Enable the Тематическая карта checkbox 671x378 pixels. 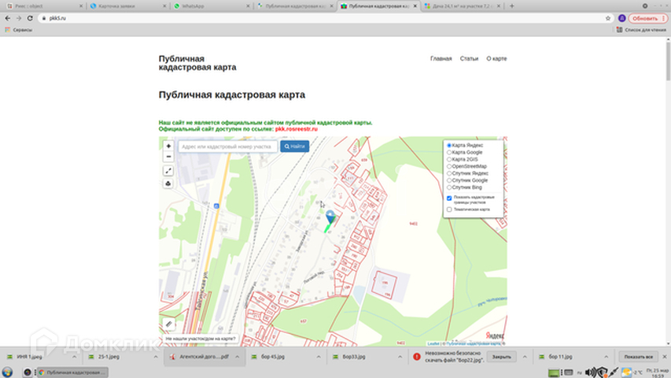[449, 209]
